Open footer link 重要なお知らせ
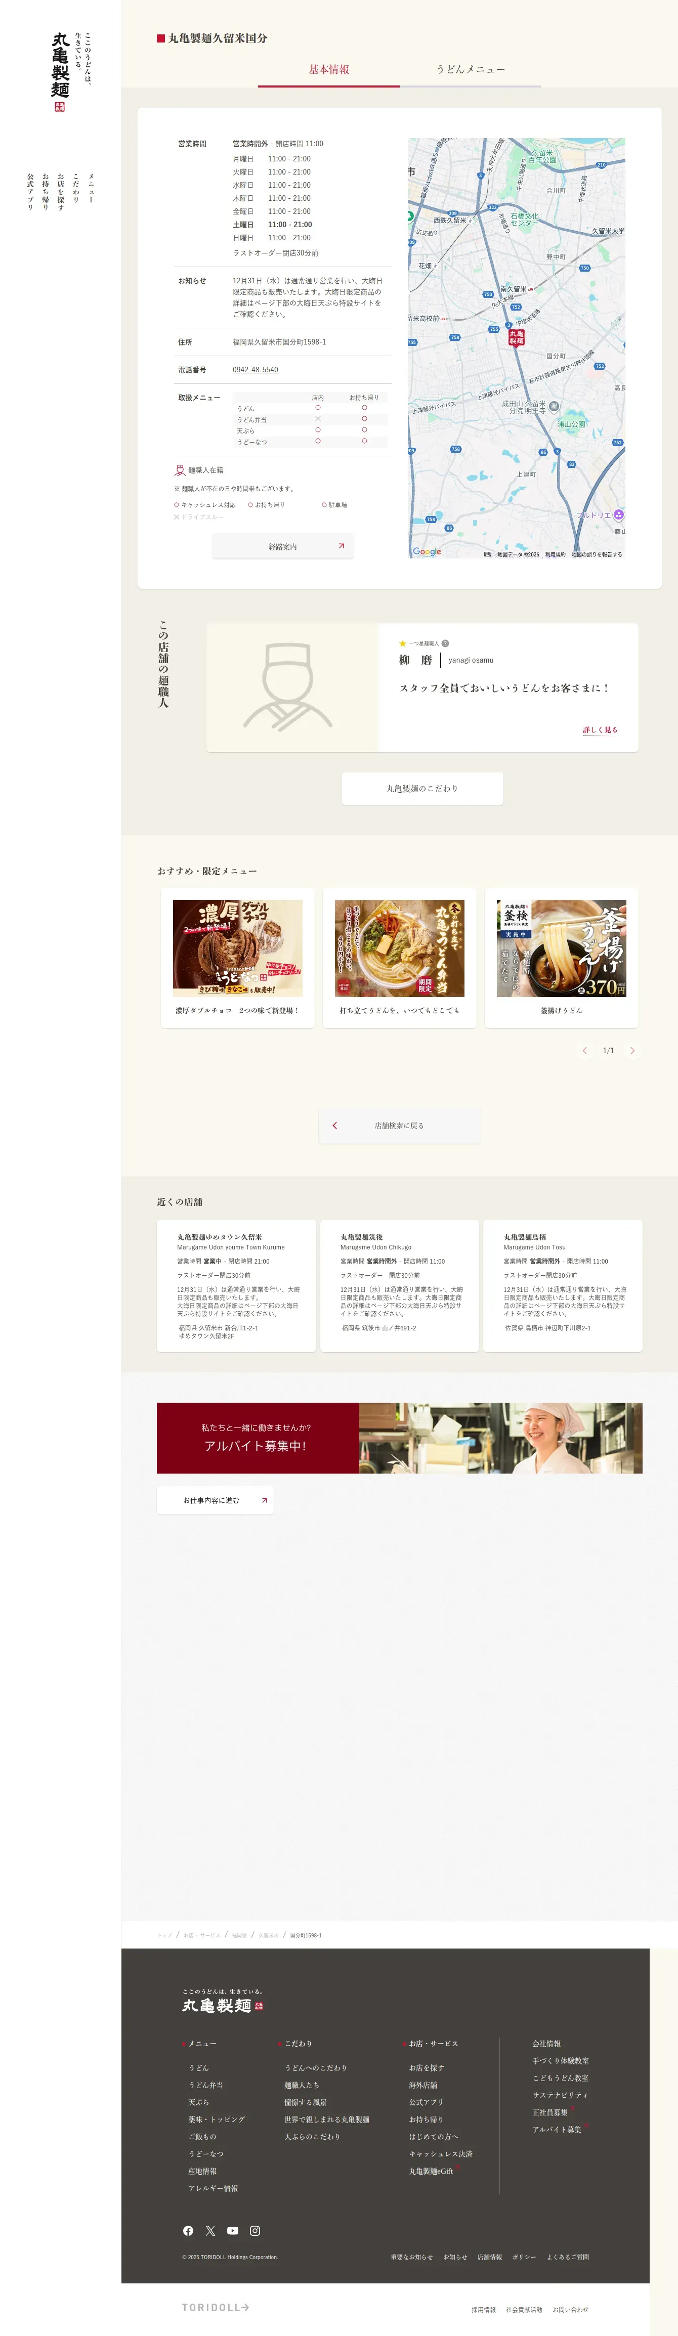 [412, 2257]
